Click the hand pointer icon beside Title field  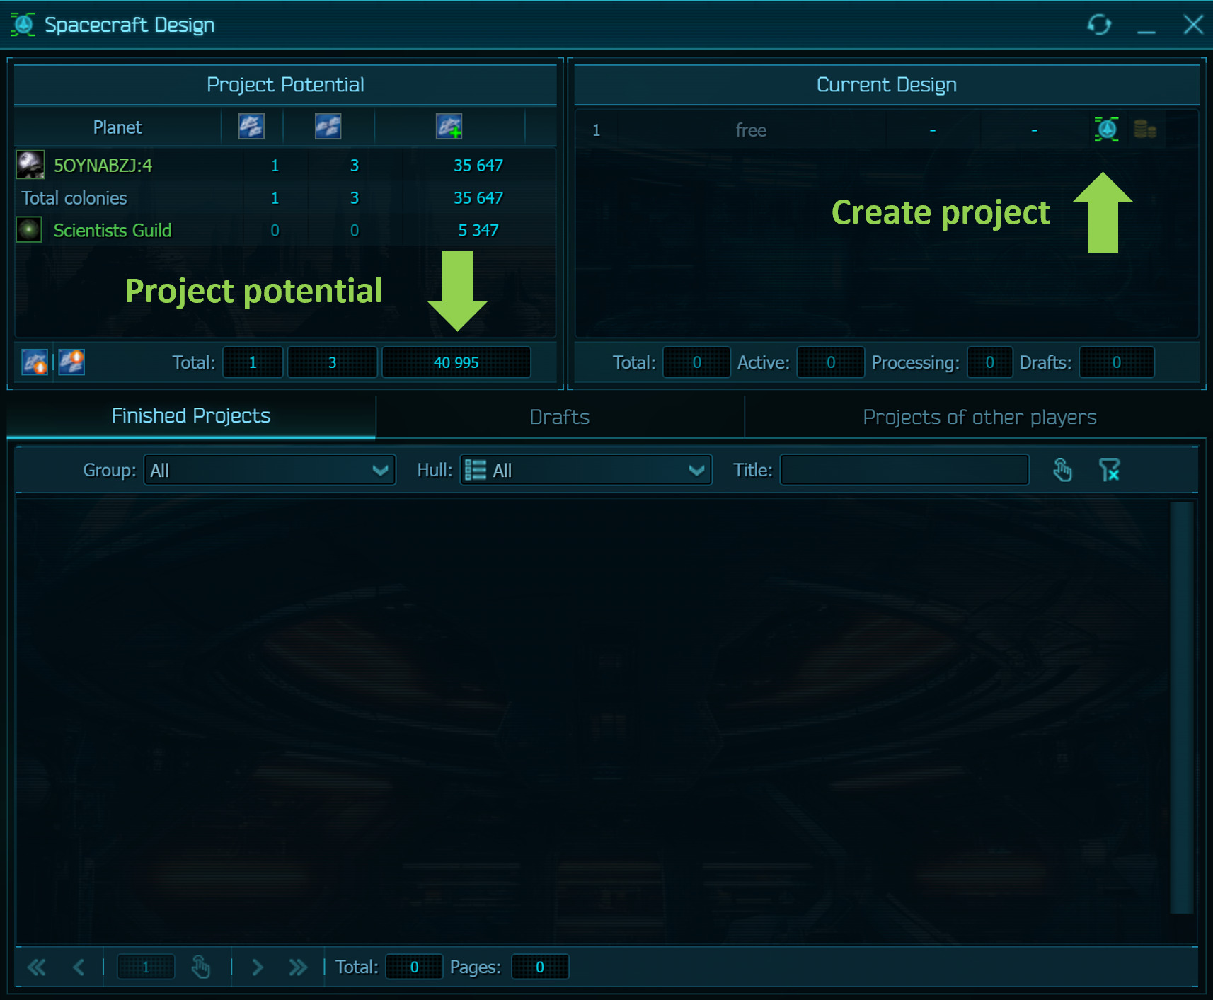pyautogui.click(x=1062, y=470)
